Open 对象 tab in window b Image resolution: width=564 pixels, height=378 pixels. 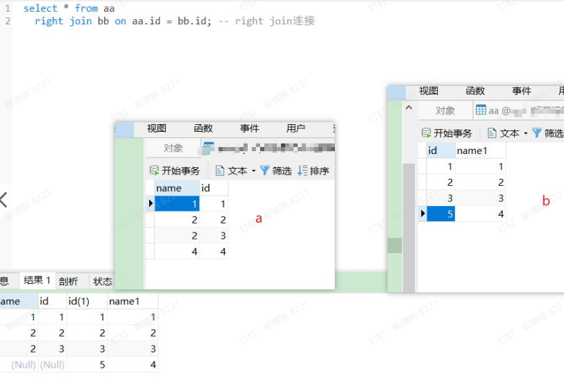tap(445, 110)
